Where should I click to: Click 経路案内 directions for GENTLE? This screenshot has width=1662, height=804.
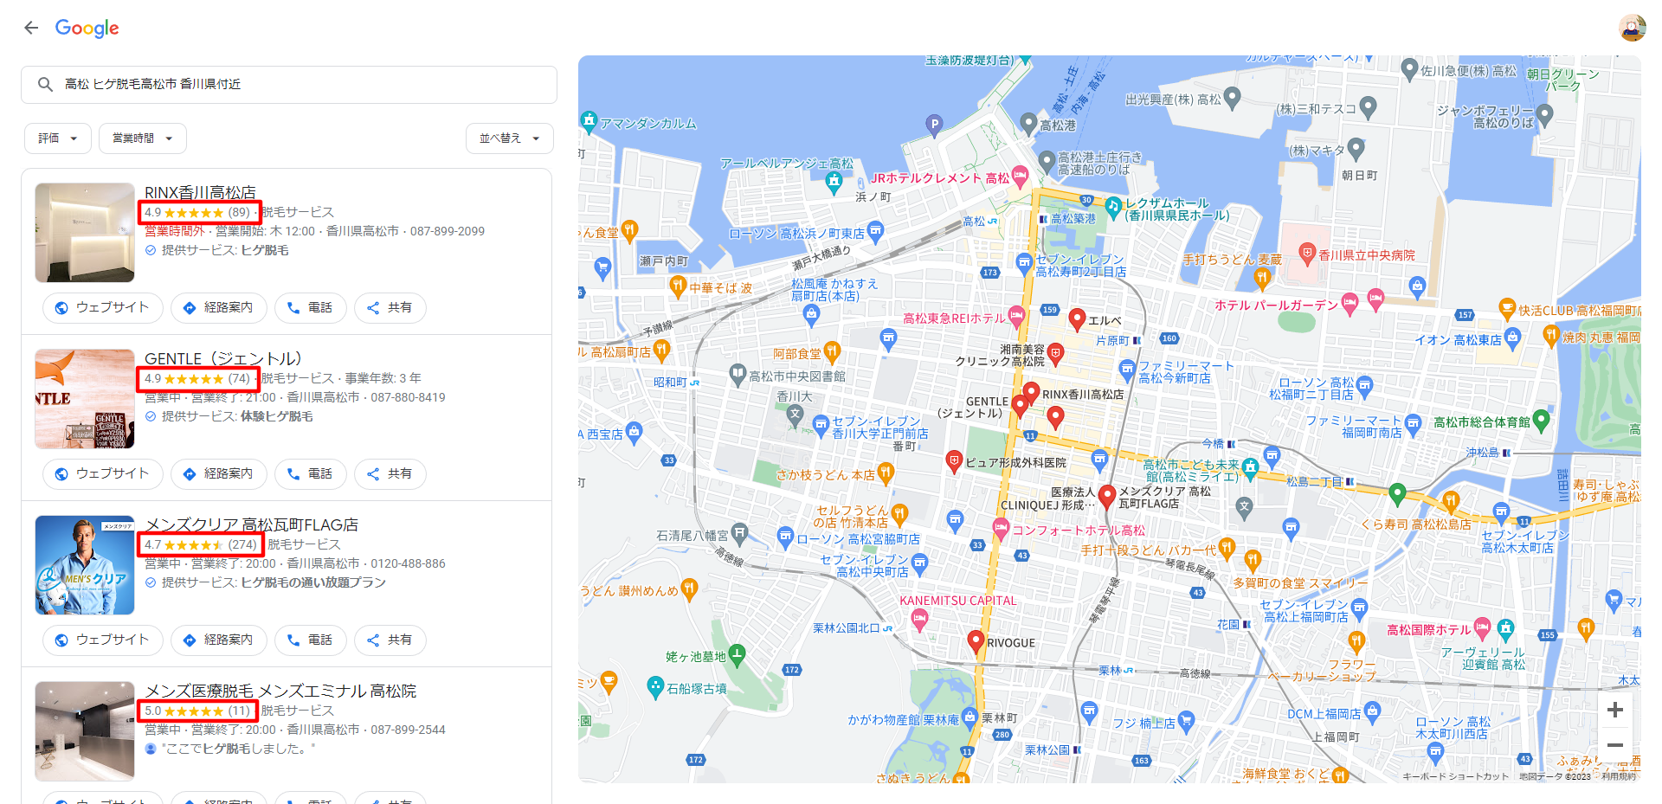coord(219,473)
